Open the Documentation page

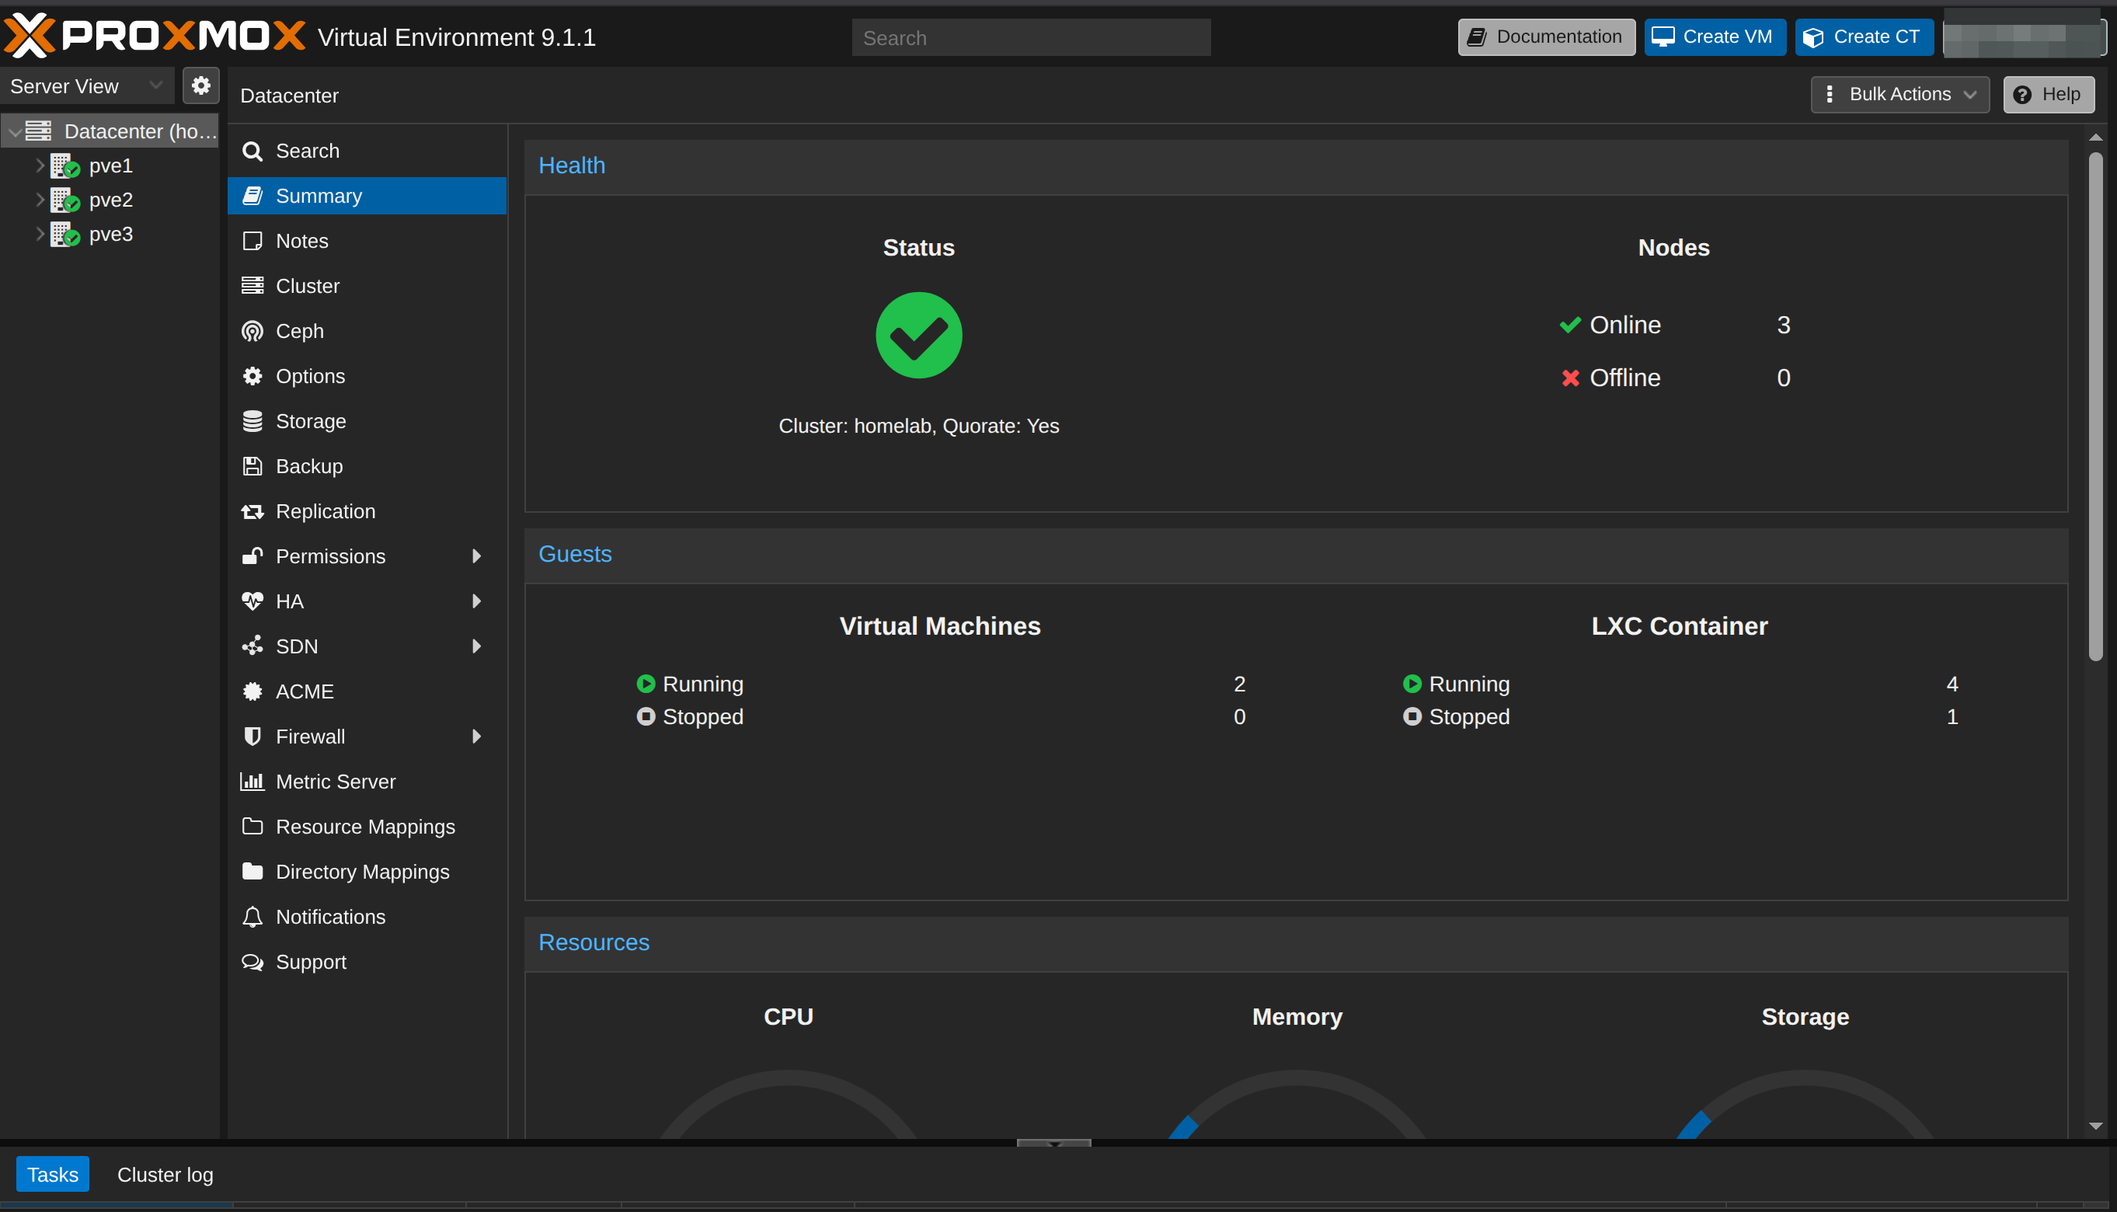point(1545,37)
